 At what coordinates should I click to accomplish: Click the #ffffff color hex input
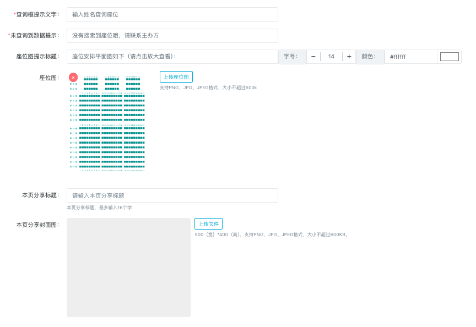410,57
